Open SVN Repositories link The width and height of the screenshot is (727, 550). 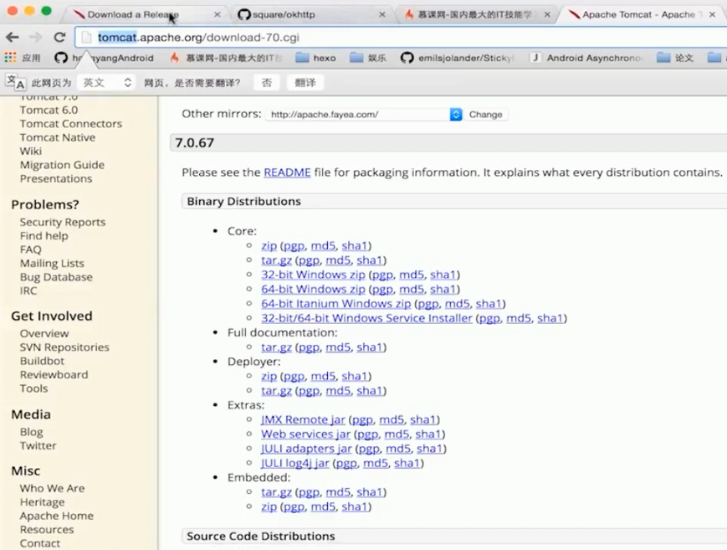[x=64, y=347]
